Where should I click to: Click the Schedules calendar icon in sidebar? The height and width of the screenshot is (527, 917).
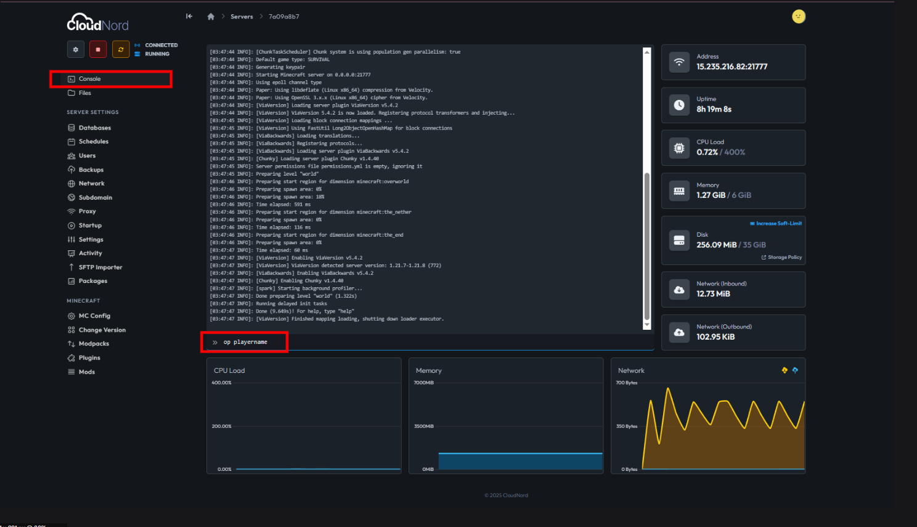pyautogui.click(x=71, y=142)
